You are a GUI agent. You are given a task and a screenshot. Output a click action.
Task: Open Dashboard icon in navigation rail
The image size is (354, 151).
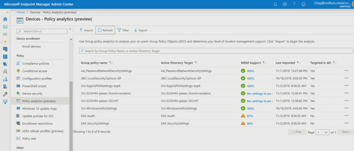click(x=5, y=27)
